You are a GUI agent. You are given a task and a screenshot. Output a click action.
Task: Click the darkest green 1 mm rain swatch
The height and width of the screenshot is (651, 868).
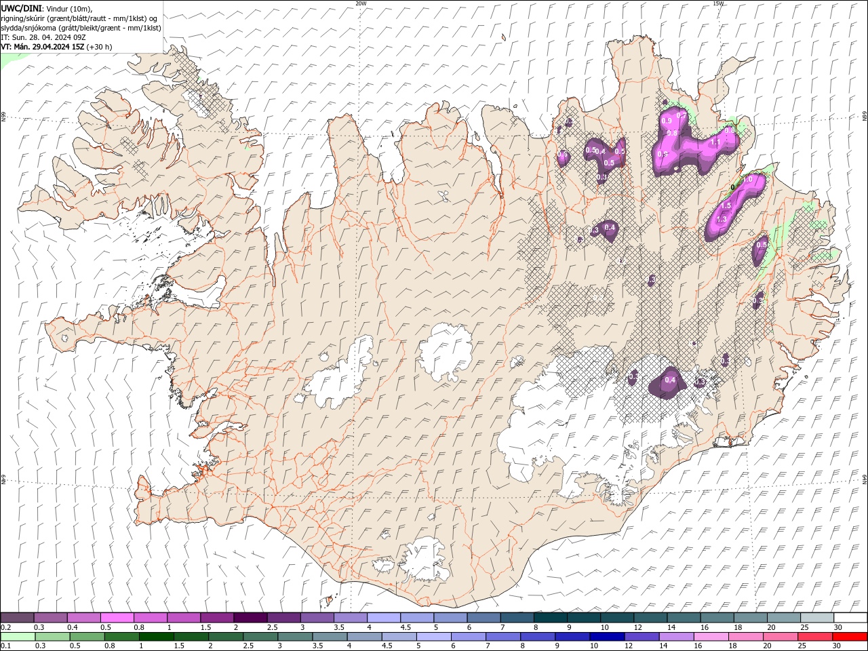click(157, 637)
